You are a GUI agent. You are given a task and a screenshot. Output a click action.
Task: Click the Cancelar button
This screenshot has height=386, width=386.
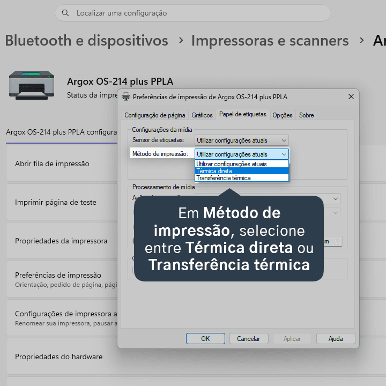point(249,339)
